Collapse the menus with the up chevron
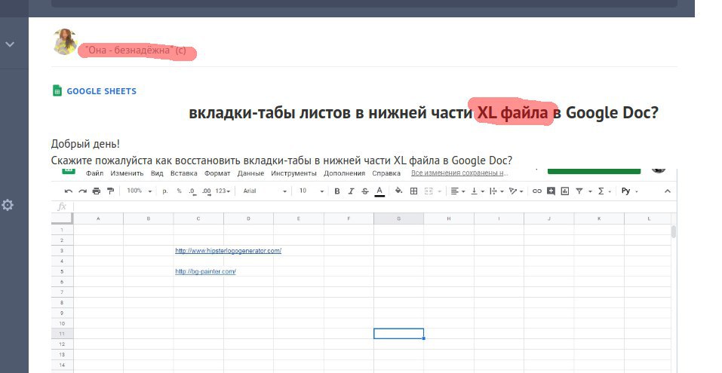 click(x=668, y=191)
